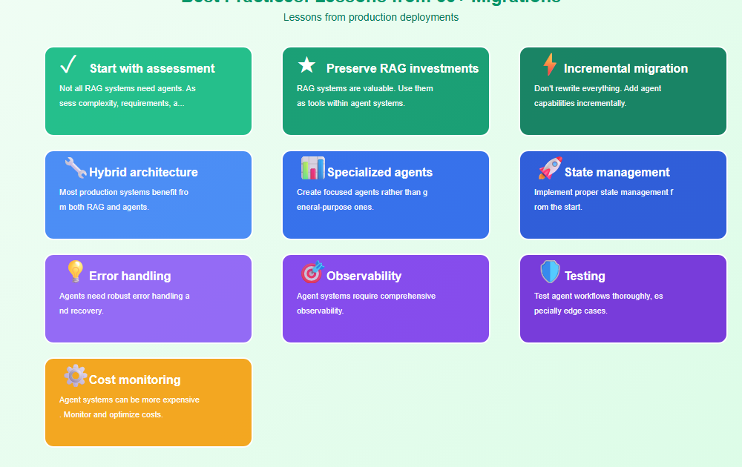Select the target icon next to Observability
The width and height of the screenshot is (742, 467).
click(312, 272)
